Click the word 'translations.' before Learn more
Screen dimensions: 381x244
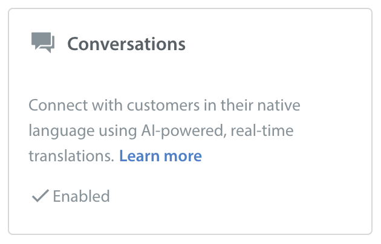(x=71, y=156)
